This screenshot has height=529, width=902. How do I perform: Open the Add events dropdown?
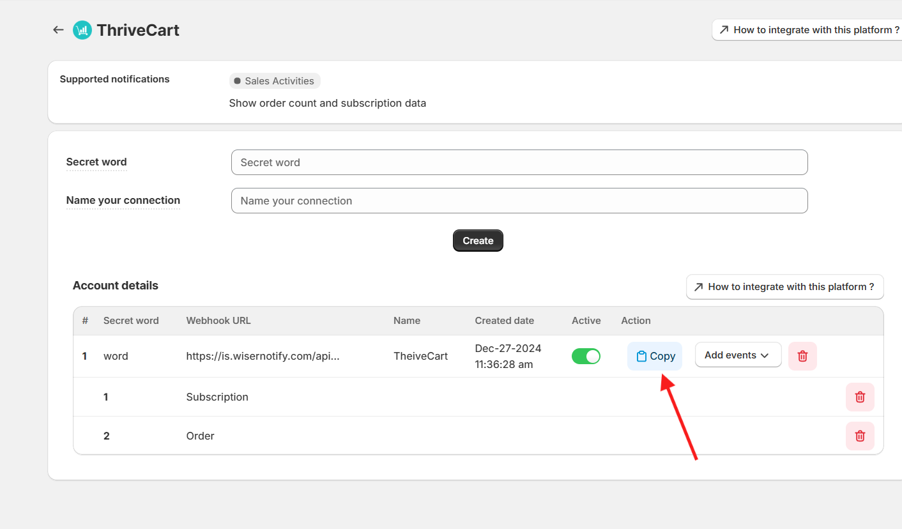coord(738,355)
